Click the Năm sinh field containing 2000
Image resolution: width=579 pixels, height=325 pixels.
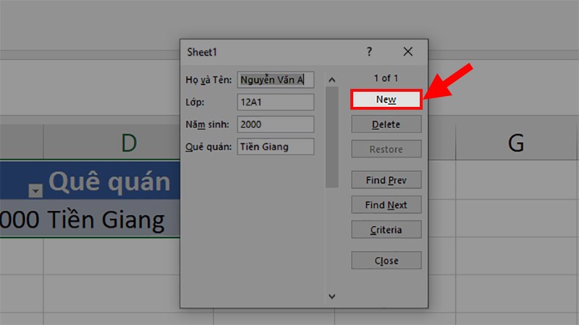[276, 124]
